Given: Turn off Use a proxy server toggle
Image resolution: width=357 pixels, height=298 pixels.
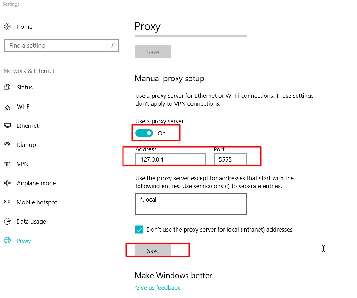Looking at the screenshot, I should [144, 133].
